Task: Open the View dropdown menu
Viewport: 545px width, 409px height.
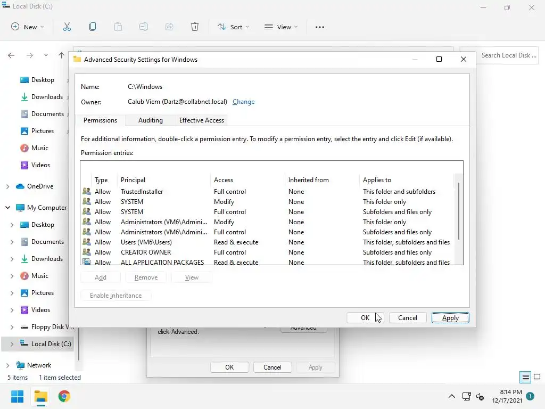Action: pos(281,27)
